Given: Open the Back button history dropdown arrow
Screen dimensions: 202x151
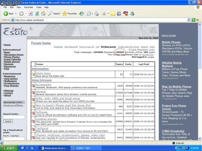Looking at the screenshot, I should click(16, 14).
